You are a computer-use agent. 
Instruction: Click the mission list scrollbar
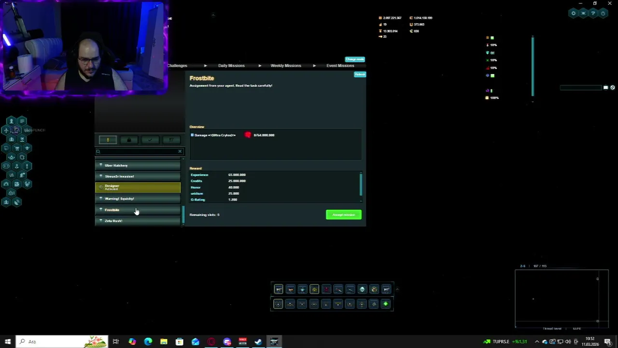coord(183,215)
